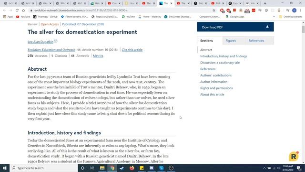Open Rights and permissions section

[x=216, y=88]
